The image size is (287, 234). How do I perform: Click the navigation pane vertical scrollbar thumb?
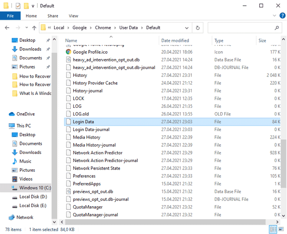click(54, 135)
